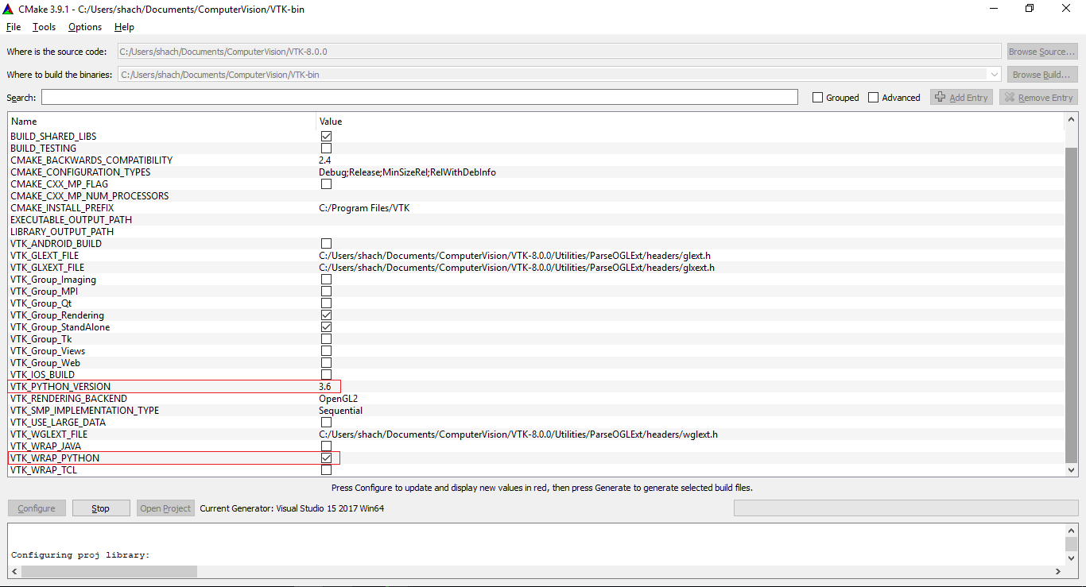The width and height of the screenshot is (1086, 587).
Task: Enable VTK_Group_Imaging
Action: tap(326, 279)
